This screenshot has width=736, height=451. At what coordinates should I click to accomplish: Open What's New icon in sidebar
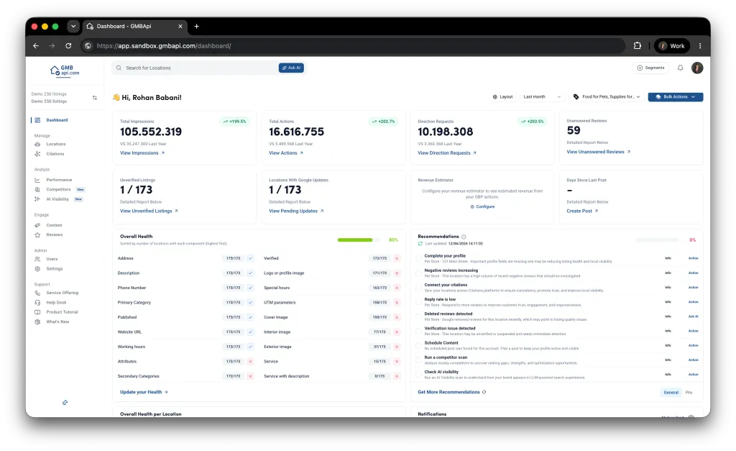[37, 322]
